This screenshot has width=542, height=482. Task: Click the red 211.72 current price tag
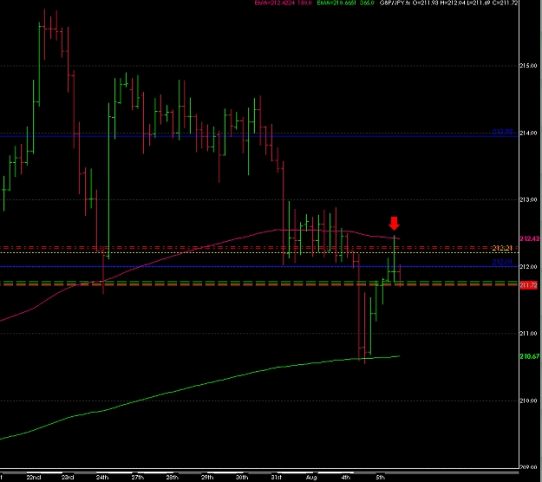(x=528, y=285)
